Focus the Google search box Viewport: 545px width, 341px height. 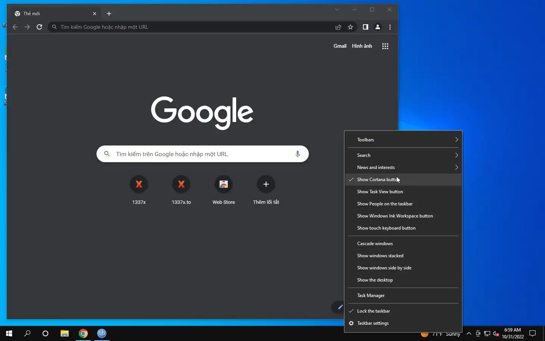202,154
